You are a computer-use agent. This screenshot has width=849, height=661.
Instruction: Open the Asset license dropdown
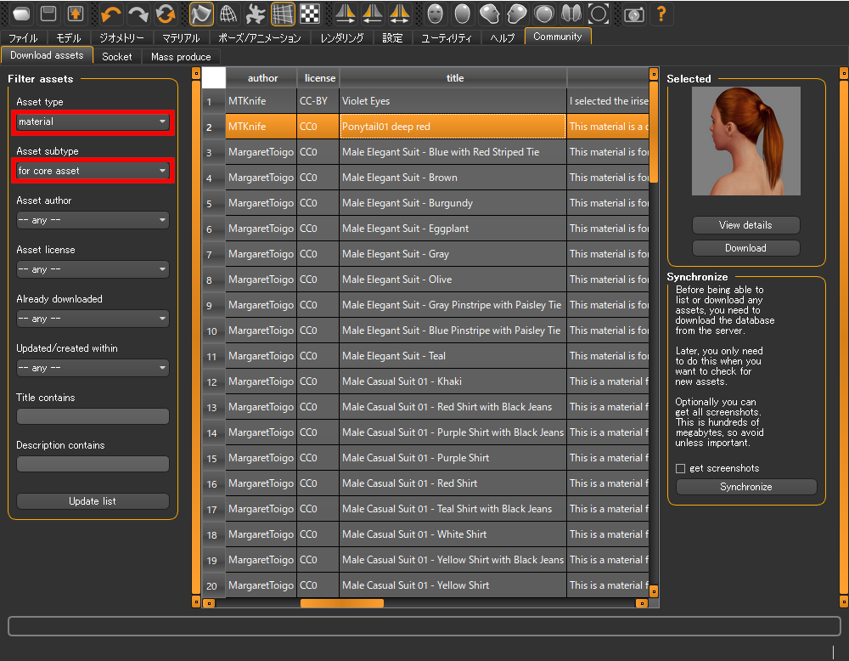point(92,269)
